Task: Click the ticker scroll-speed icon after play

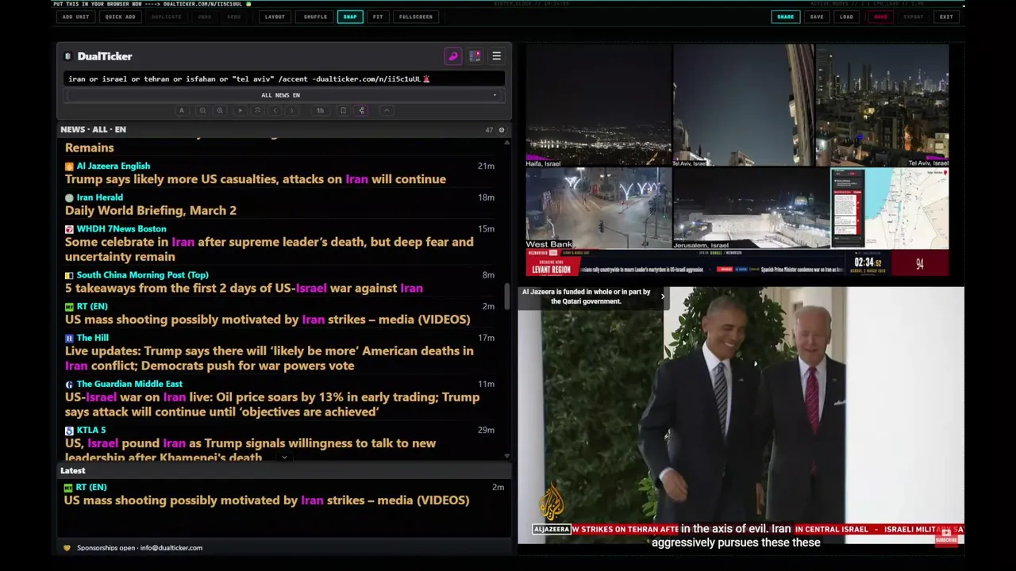Action: point(257,110)
